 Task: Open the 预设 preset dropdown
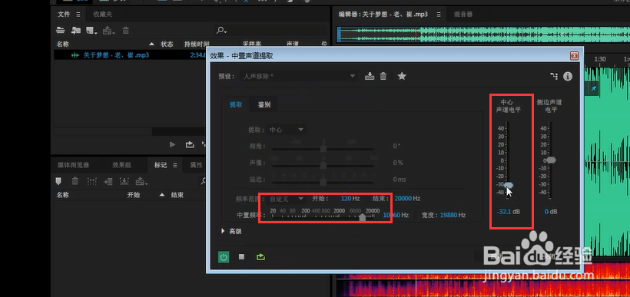click(299, 76)
